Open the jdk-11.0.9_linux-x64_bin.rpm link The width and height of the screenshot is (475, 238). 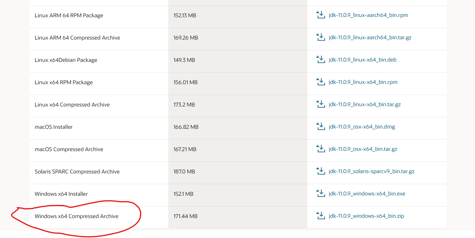tap(363, 82)
